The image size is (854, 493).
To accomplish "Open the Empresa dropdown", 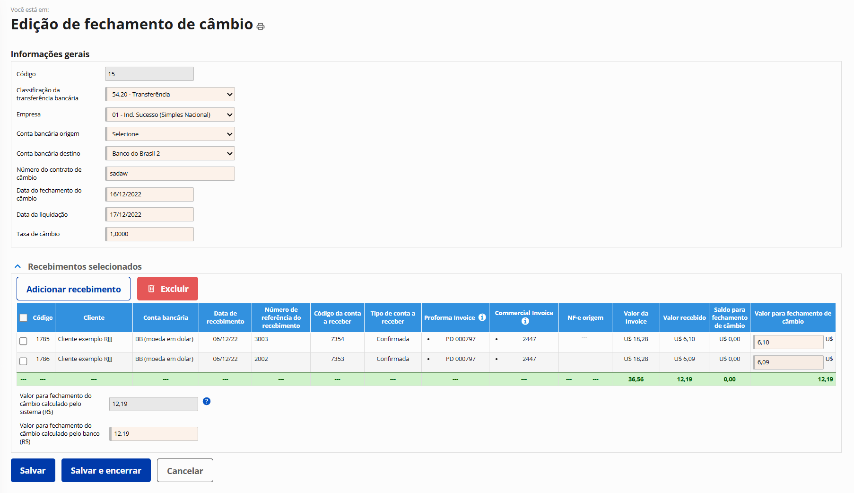I will [170, 114].
